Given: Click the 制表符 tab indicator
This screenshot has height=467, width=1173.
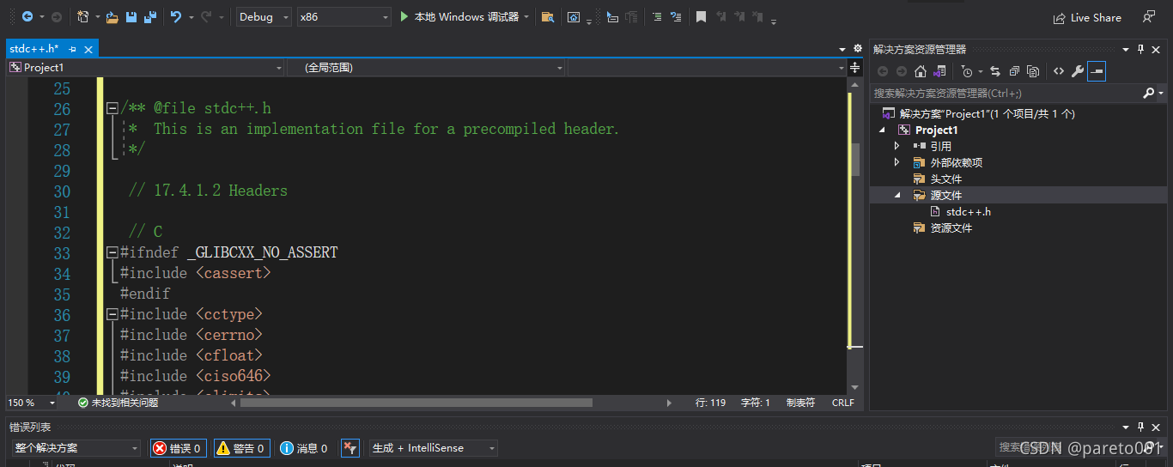Looking at the screenshot, I should click(800, 402).
